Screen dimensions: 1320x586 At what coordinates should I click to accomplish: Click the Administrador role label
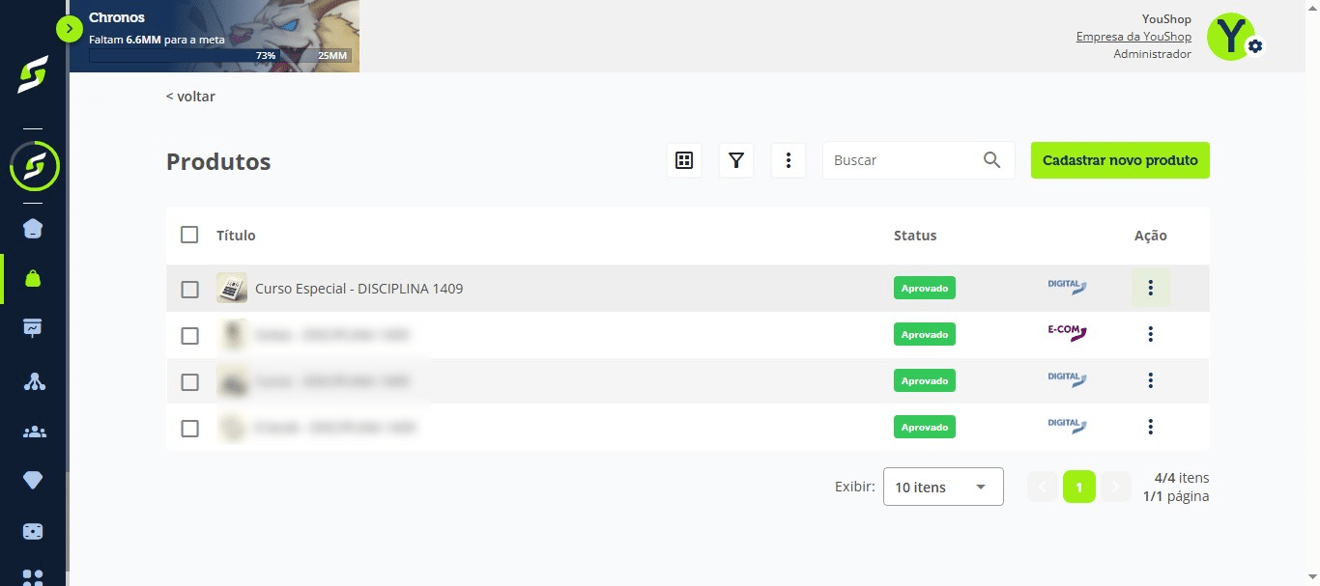1152,54
